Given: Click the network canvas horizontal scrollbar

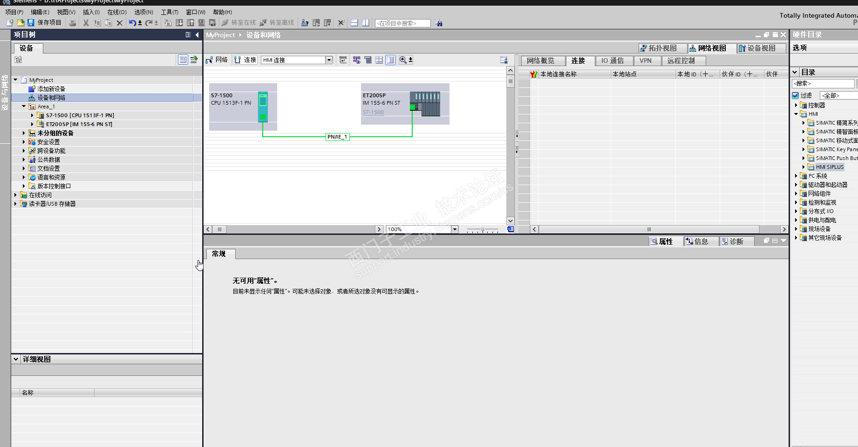Looking at the screenshot, I should click(293, 229).
